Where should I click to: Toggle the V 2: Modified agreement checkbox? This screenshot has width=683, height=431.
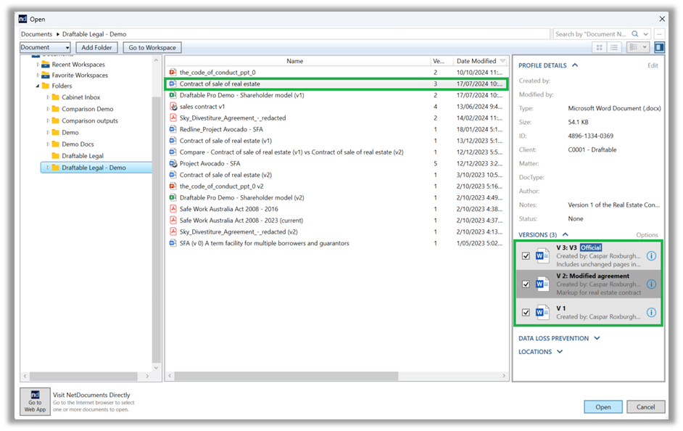[526, 284]
